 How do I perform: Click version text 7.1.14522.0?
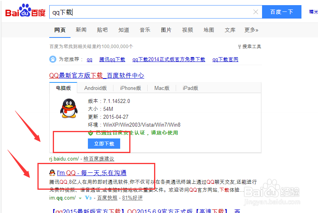[117, 101]
